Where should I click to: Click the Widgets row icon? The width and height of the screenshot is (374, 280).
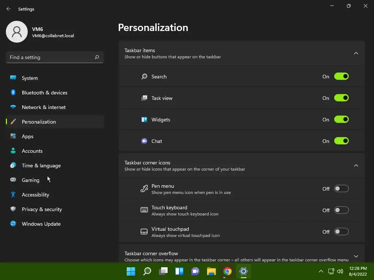click(144, 120)
